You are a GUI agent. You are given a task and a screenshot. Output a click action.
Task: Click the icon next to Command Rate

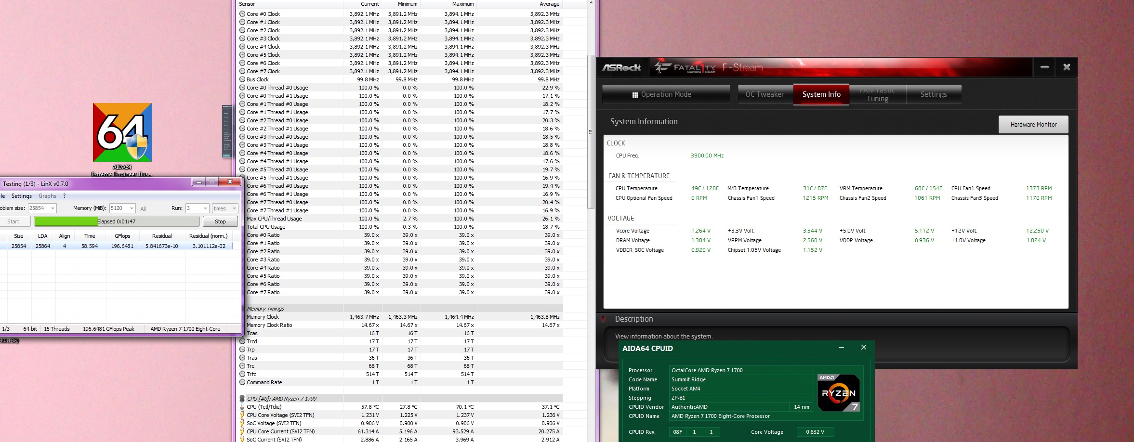click(x=242, y=382)
